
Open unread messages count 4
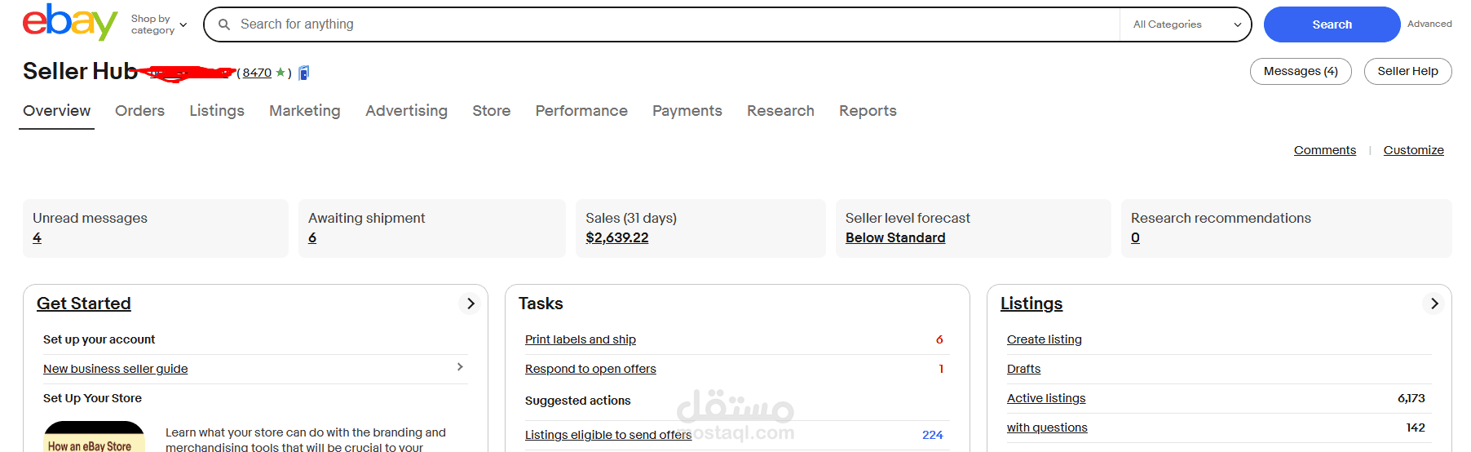click(37, 237)
